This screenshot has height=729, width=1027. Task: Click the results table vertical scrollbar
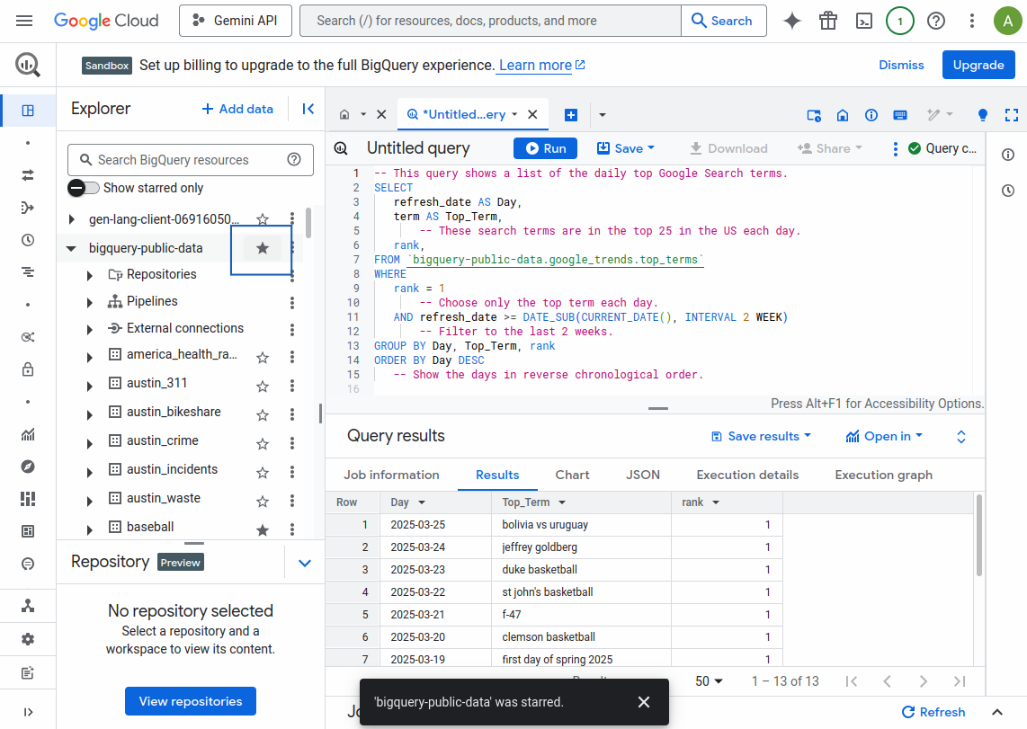tap(979, 536)
